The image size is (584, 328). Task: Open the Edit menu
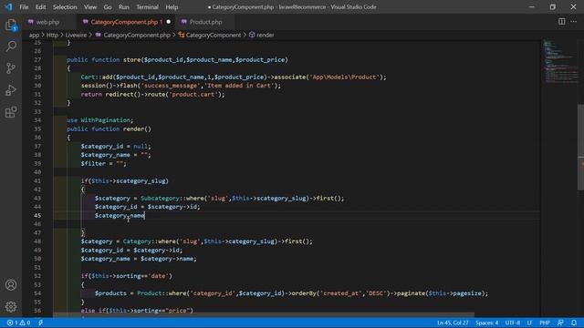(x=40, y=7)
